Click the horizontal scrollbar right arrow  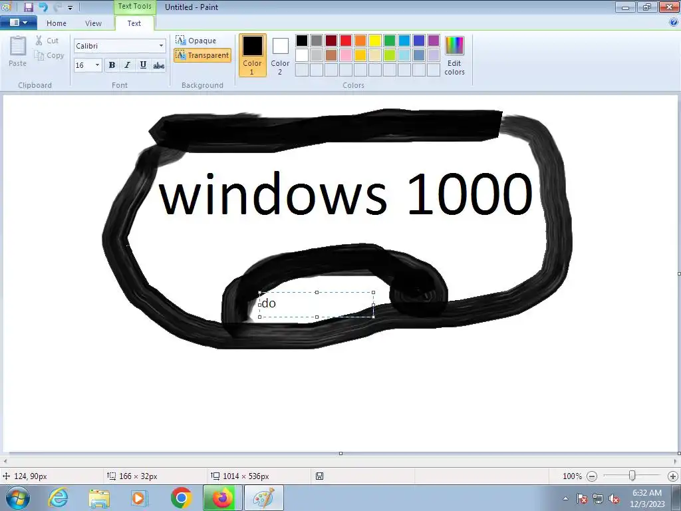(x=676, y=461)
